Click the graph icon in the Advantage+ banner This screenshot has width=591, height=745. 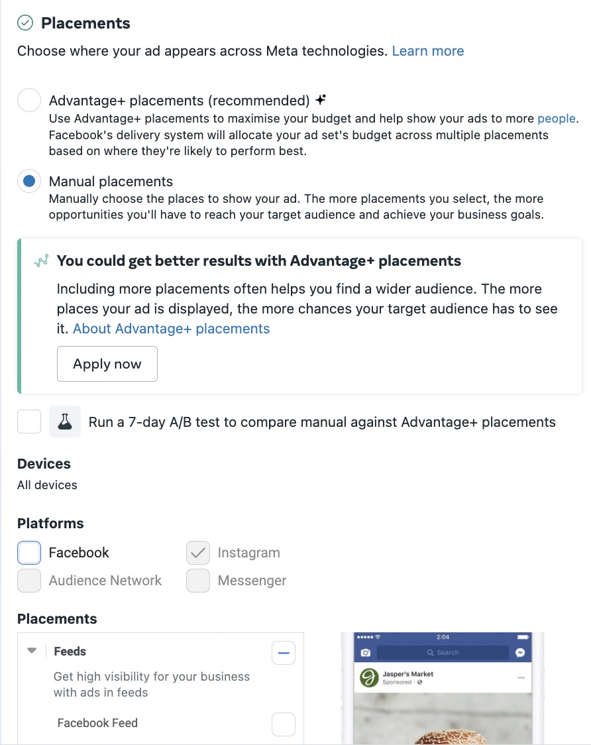click(x=41, y=261)
